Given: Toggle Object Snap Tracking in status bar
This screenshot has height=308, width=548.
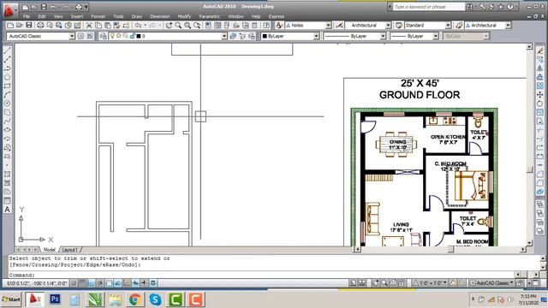Looking at the screenshot, I should point(118,283).
